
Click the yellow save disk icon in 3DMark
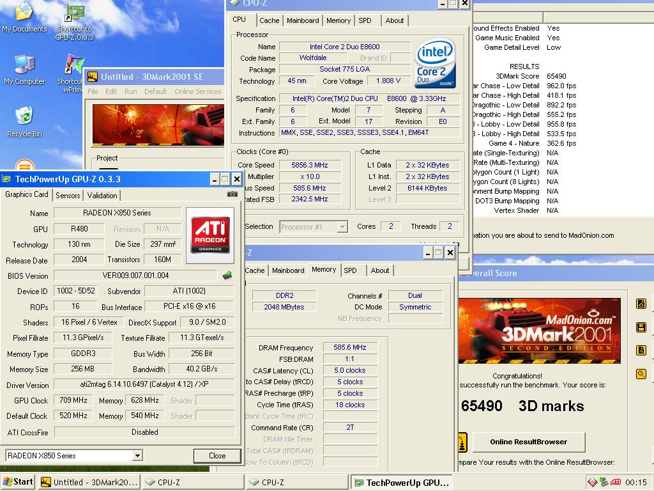(x=641, y=327)
